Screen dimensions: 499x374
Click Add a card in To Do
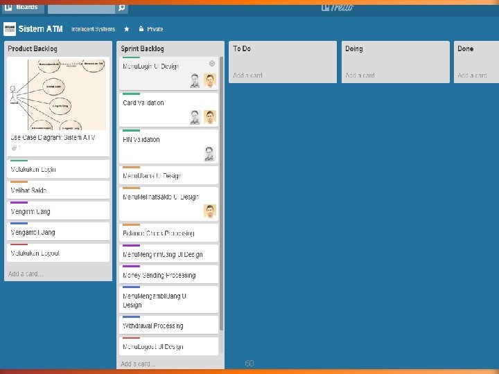click(247, 75)
